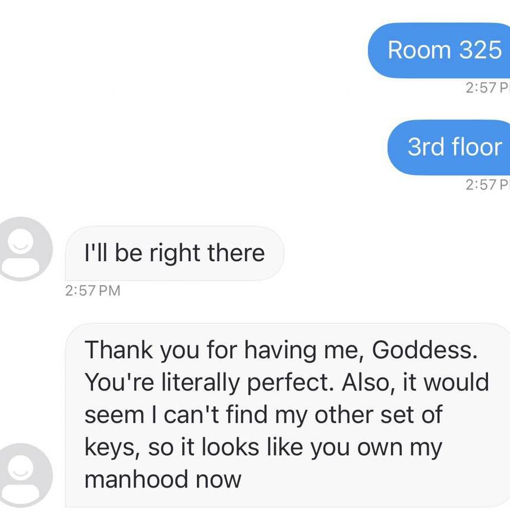Tap the long "Thank you for having me" message
This screenshot has height=510, width=510.
[x=288, y=415]
